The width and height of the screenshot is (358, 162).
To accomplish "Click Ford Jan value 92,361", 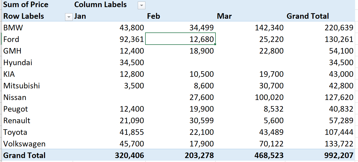I will (x=132, y=39).
